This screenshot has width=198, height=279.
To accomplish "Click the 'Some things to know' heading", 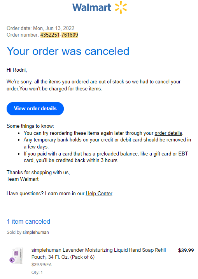I will tap(30, 126).
